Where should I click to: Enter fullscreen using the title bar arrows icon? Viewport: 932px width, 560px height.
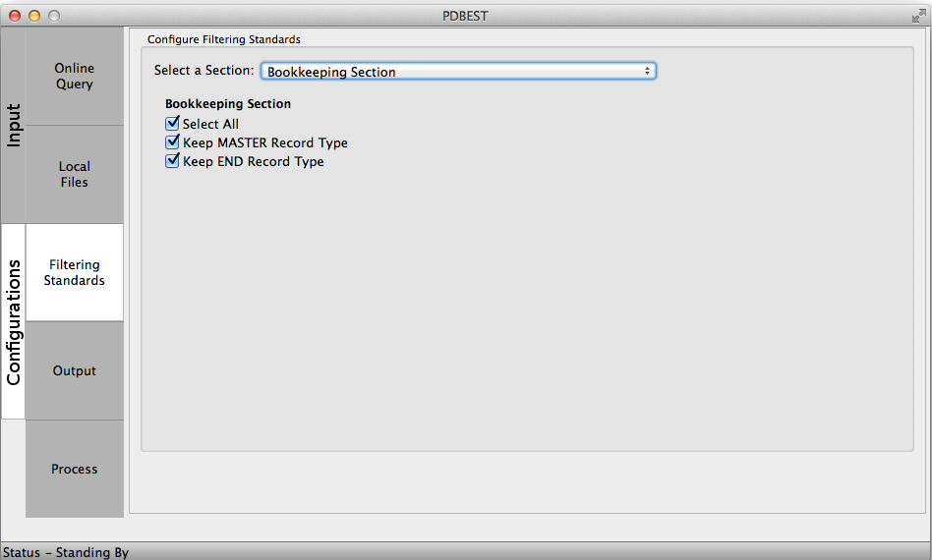point(917,16)
